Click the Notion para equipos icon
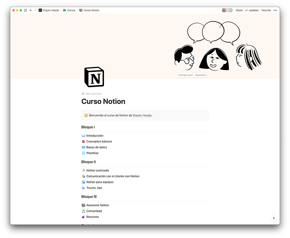The width and height of the screenshot is (290, 238). coord(83,182)
